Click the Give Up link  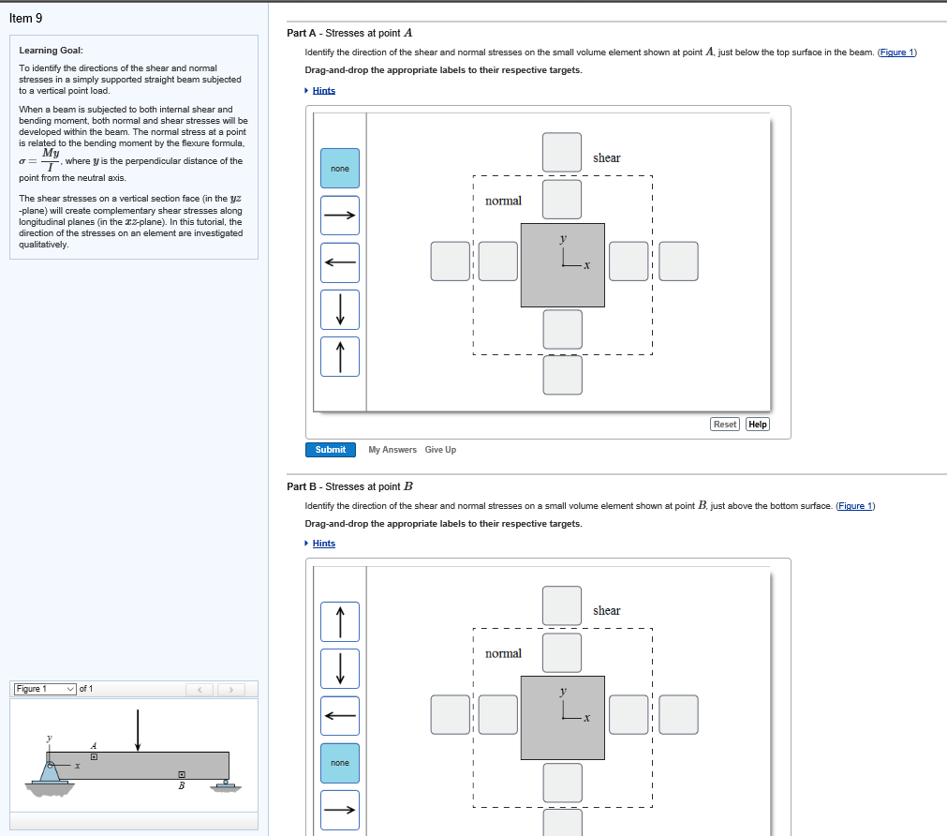point(440,449)
